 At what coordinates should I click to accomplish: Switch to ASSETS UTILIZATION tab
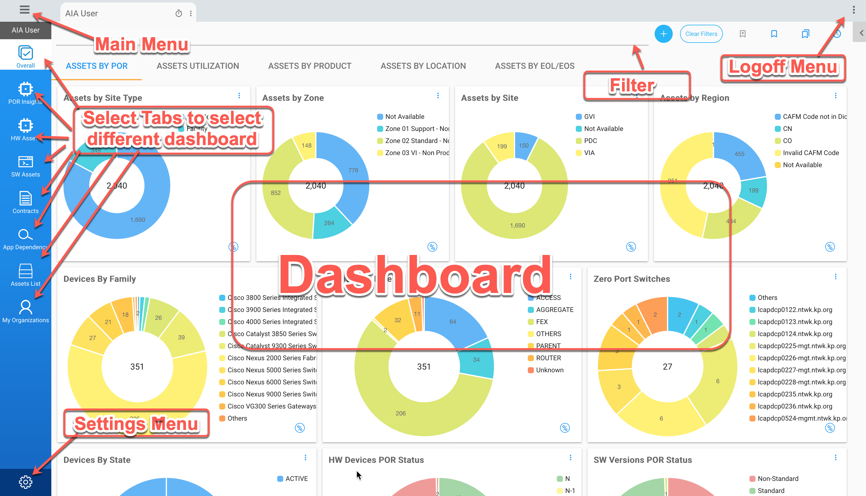[198, 66]
